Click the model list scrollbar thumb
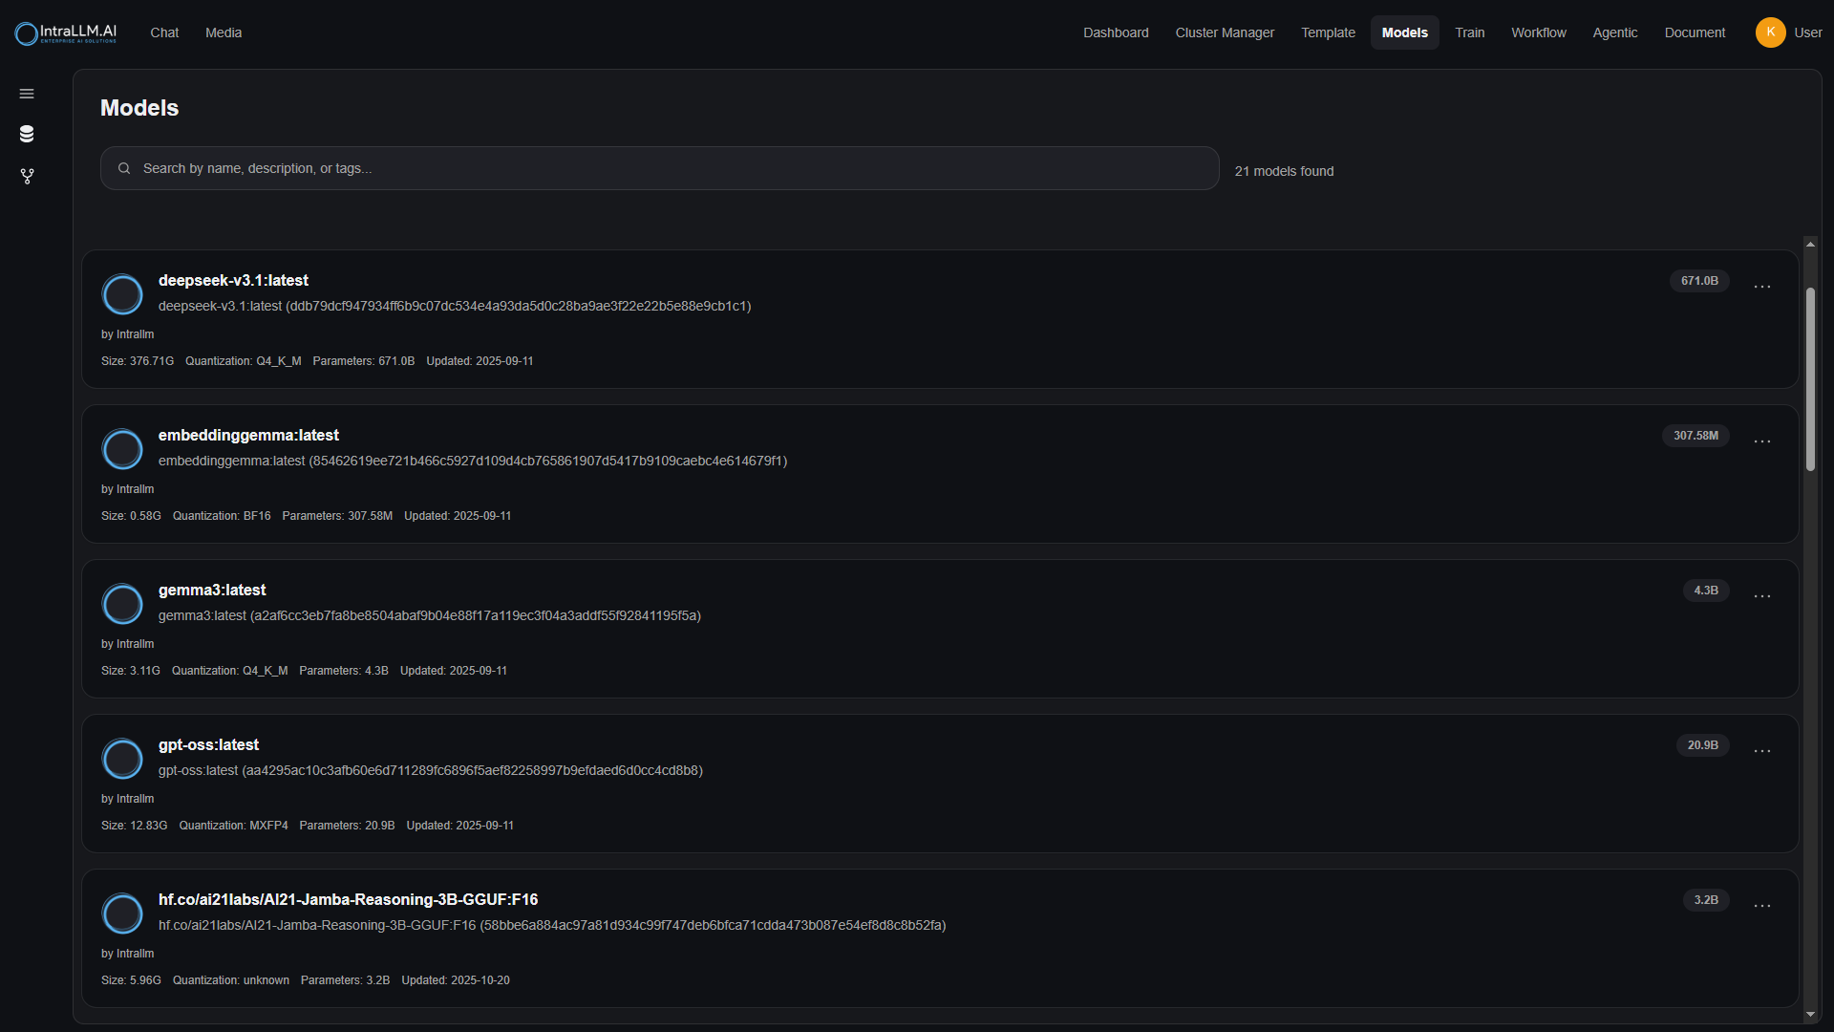 1809,378
